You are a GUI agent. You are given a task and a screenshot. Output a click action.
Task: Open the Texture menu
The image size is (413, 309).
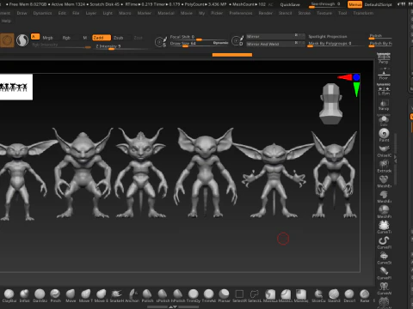pos(324,13)
